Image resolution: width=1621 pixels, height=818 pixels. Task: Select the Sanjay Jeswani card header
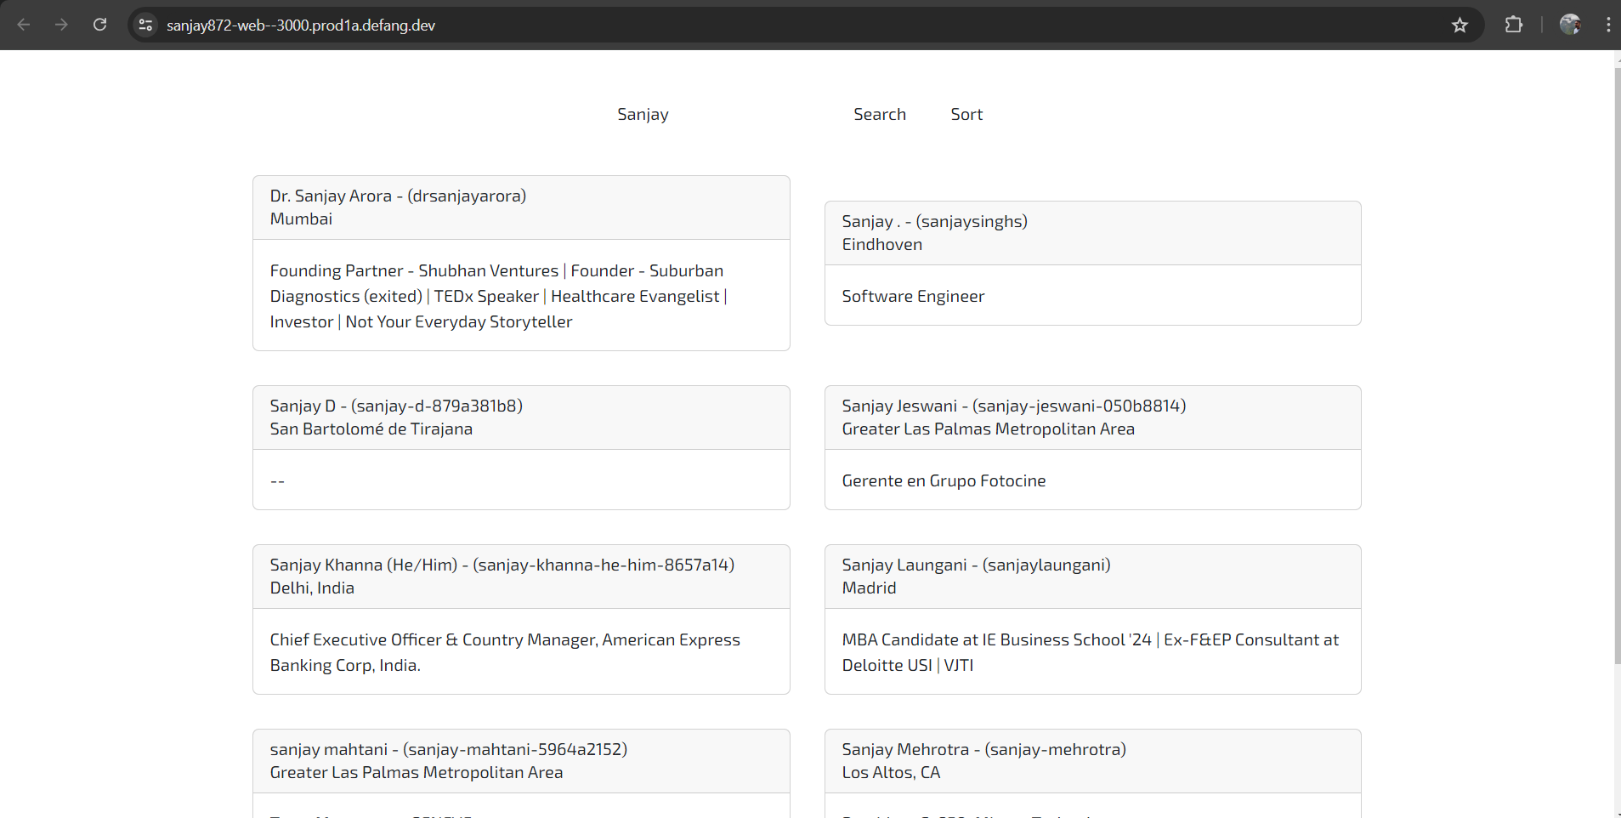coord(1091,418)
